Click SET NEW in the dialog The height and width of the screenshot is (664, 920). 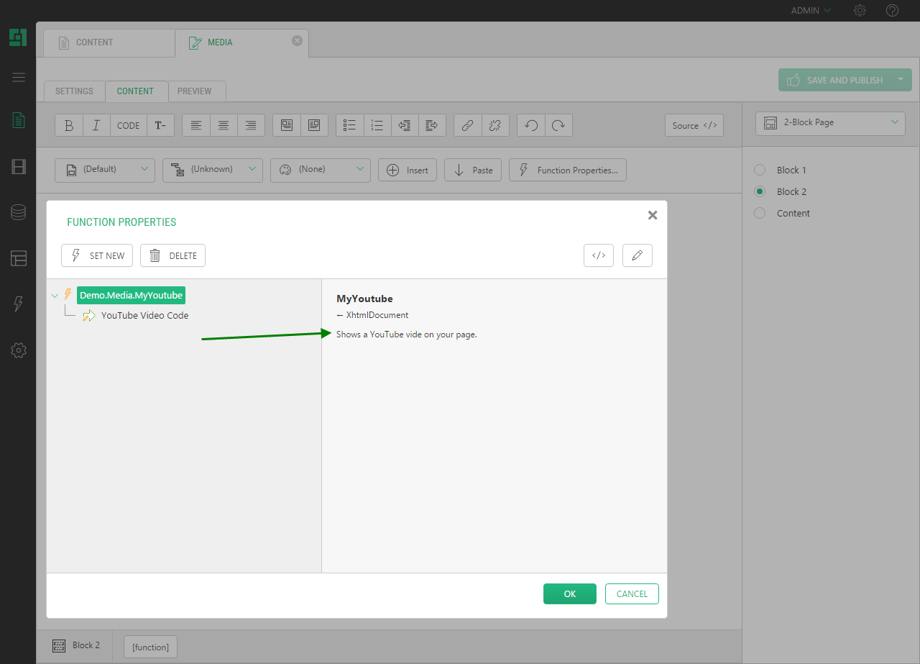pyautogui.click(x=97, y=255)
